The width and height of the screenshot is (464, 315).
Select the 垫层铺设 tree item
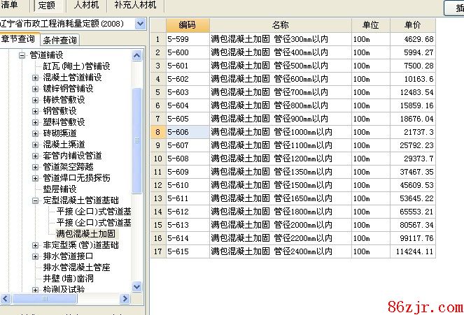[x=59, y=189]
